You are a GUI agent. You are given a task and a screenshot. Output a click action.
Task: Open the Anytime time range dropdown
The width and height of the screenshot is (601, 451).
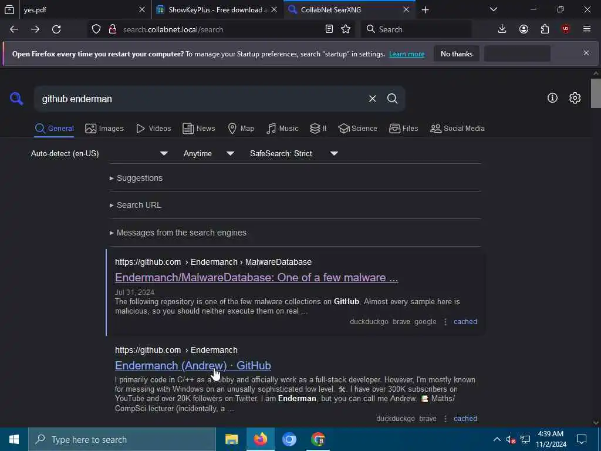[x=209, y=153]
